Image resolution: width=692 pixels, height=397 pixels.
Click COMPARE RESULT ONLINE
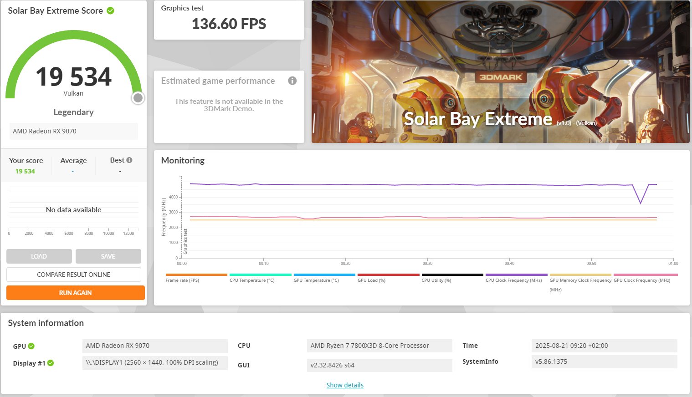click(74, 275)
